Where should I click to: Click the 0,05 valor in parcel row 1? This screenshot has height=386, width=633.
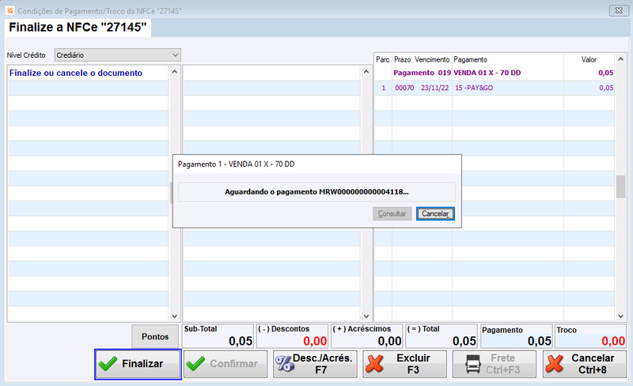[606, 88]
